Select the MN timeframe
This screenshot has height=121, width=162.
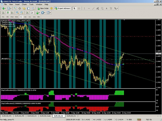(39, 17)
